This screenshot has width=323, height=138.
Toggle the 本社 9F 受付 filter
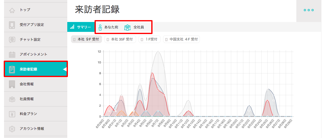point(86,39)
